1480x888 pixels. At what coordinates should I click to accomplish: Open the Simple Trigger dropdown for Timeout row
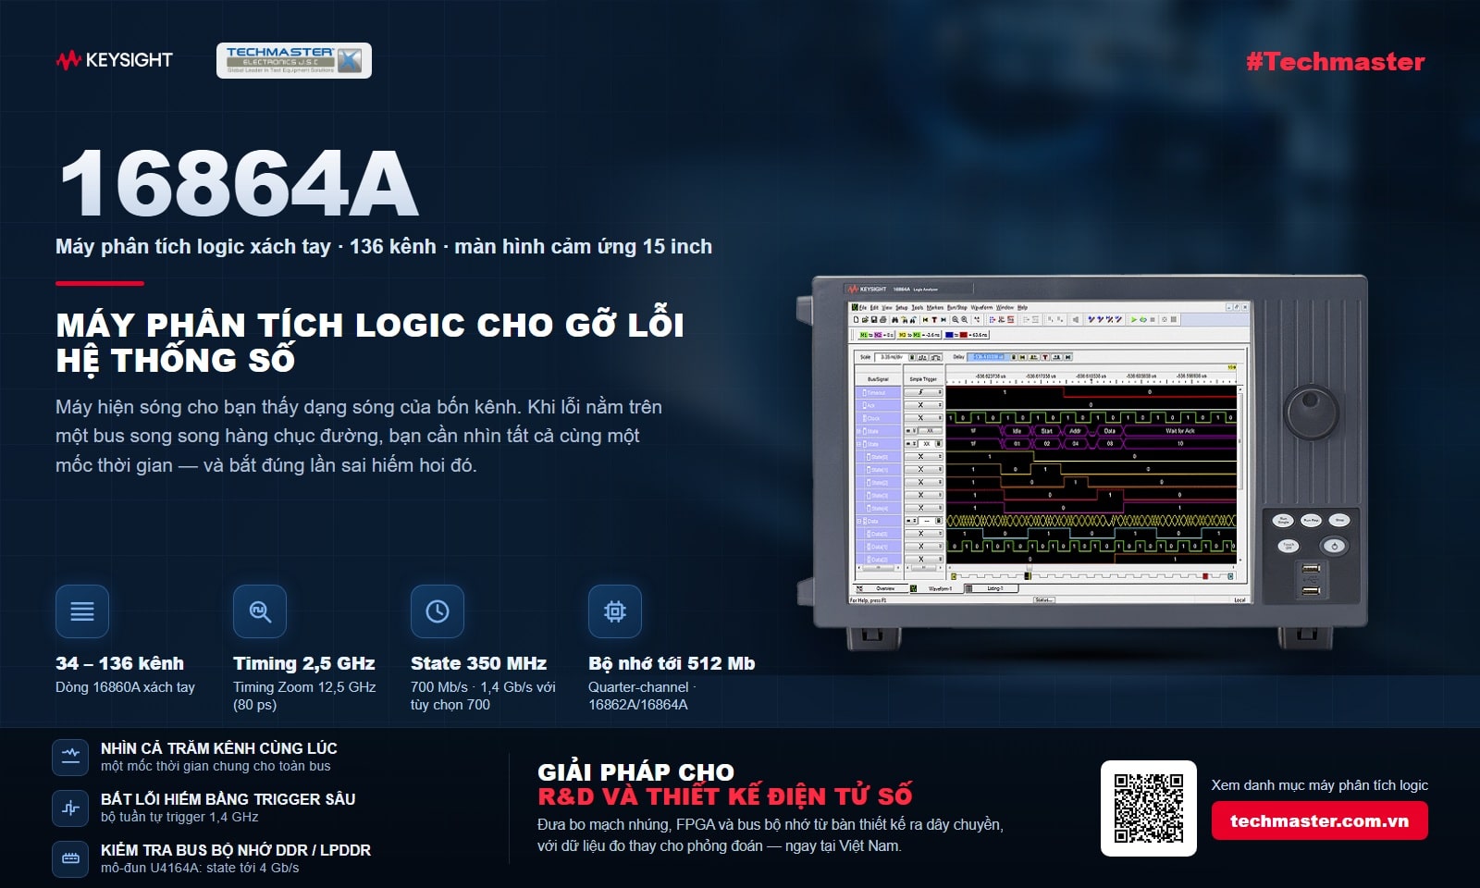tap(923, 392)
